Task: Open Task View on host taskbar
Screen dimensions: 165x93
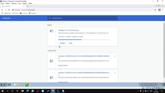Action: (x=17, y=91)
